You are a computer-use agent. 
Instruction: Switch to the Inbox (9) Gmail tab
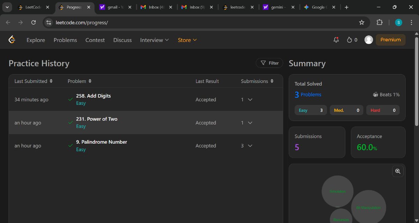pos(197,7)
